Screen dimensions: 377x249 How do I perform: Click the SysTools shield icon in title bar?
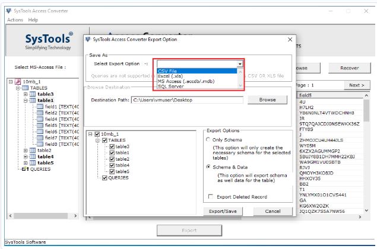pyautogui.click(x=9, y=11)
